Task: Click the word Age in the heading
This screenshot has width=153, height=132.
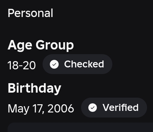Action: point(20,46)
